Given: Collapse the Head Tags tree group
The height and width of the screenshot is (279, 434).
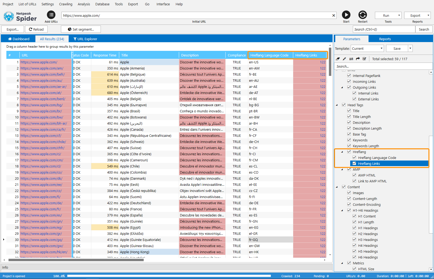Looking at the screenshot, I should [x=337, y=105].
